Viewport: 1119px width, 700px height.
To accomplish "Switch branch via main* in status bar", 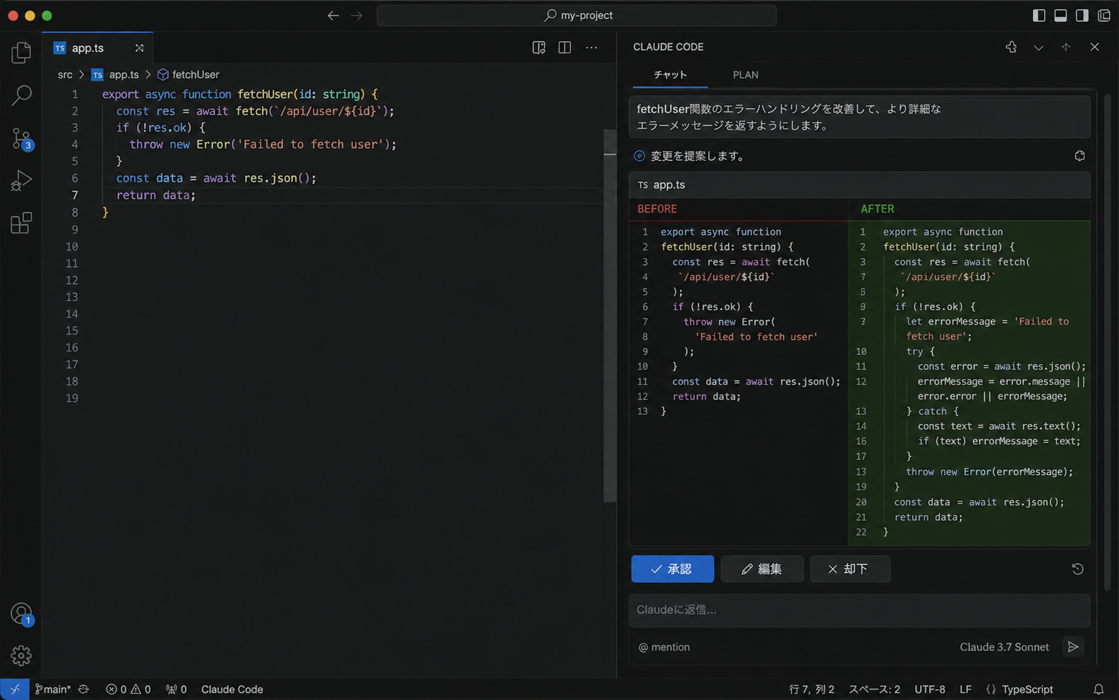I will click(x=53, y=689).
